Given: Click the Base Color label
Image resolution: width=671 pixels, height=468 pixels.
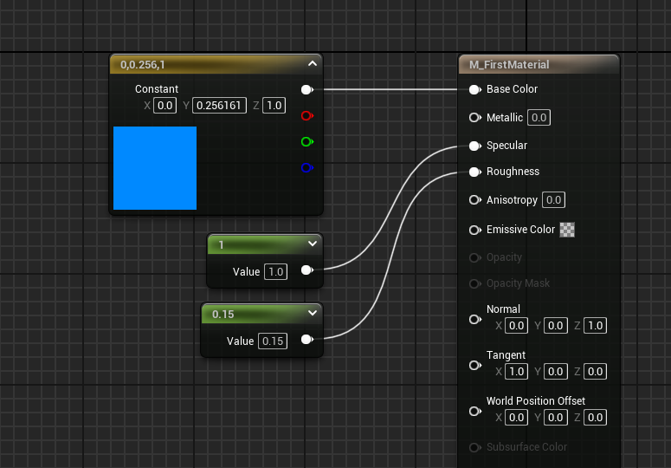Looking at the screenshot, I should click(x=512, y=89).
